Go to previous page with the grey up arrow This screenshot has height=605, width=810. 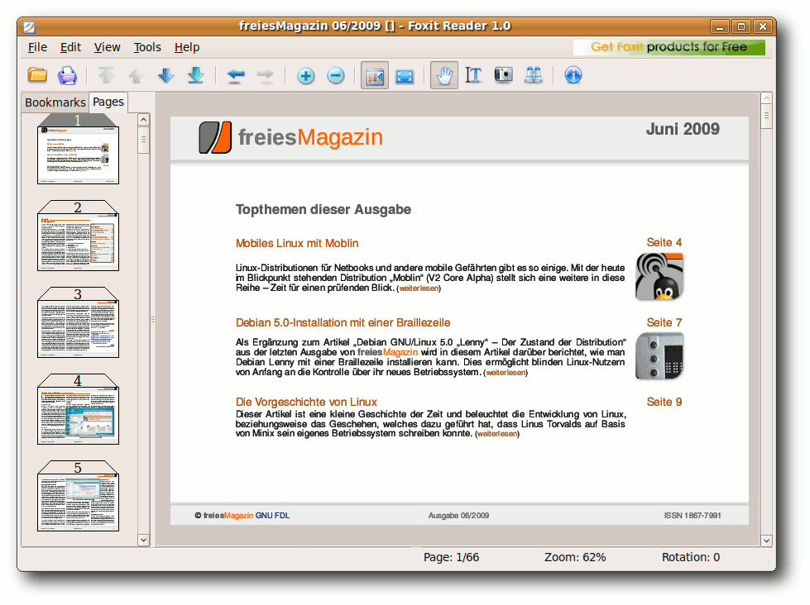[137, 76]
